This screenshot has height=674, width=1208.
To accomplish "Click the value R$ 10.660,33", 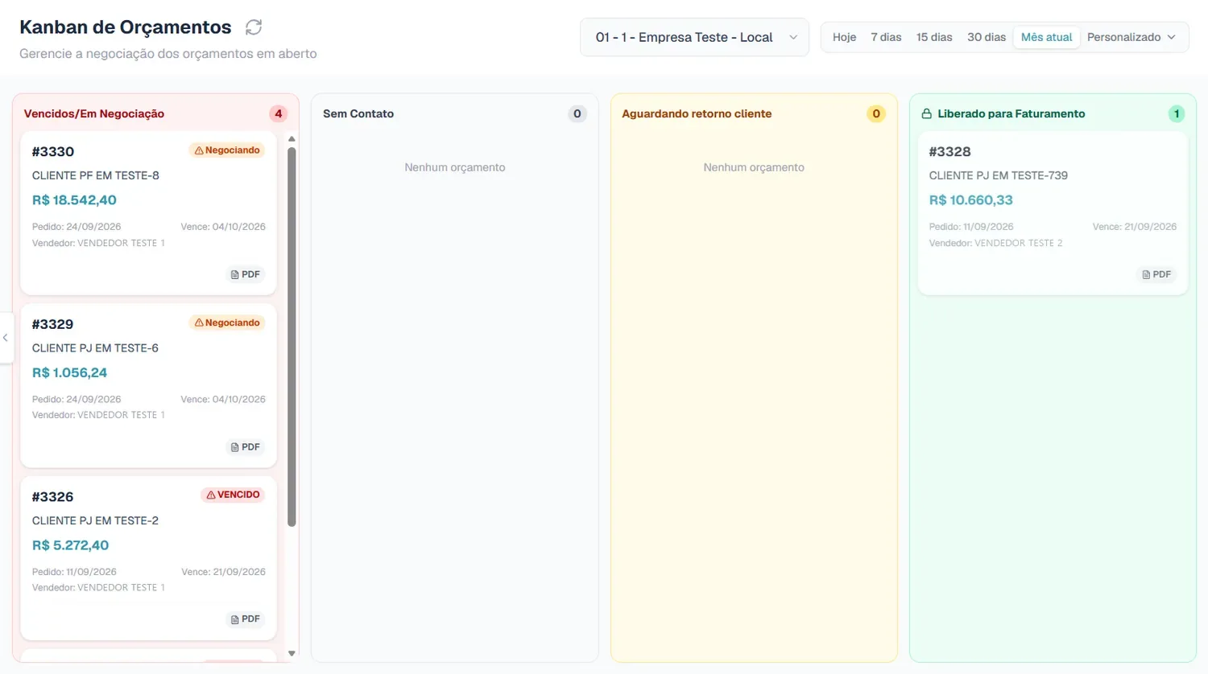I will pyautogui.click(x=971, y=200).
